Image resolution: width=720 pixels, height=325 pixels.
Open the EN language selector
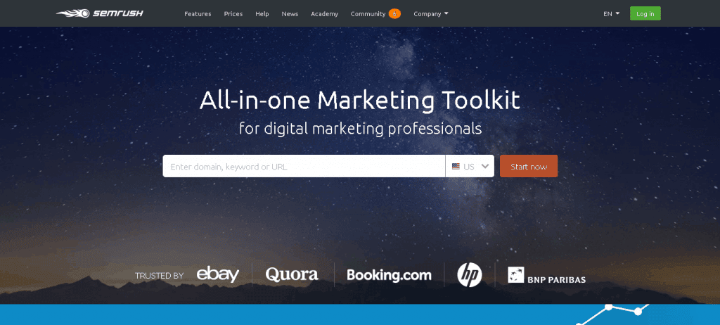611,14
